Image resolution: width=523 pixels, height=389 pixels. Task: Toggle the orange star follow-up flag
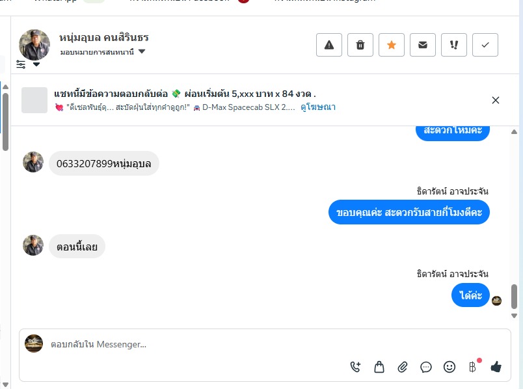[392, 45]
